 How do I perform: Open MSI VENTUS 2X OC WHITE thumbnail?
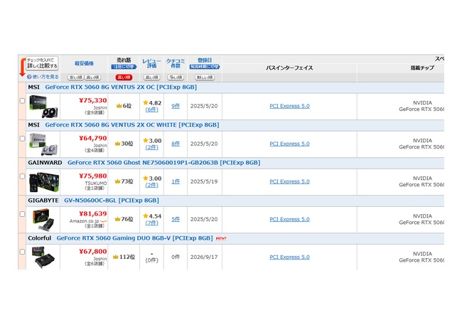coord(43,144)
